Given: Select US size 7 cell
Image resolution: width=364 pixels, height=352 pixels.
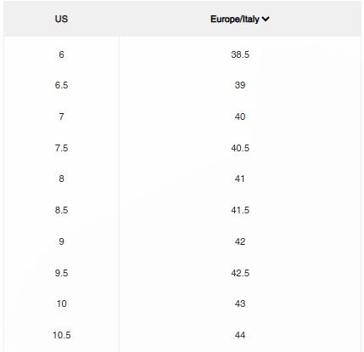Looking at the screenshot, I should [x=61, y=116].
